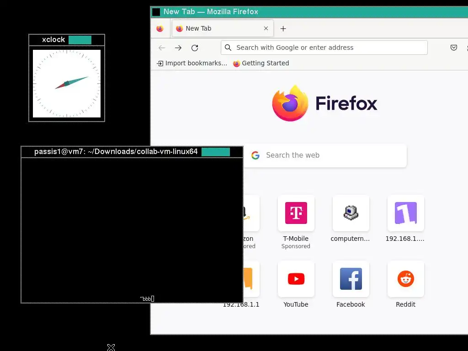This screenshot has width=468, height=351.
Task: Click the terminal title passis1@vm7
Action: [116, 152]
